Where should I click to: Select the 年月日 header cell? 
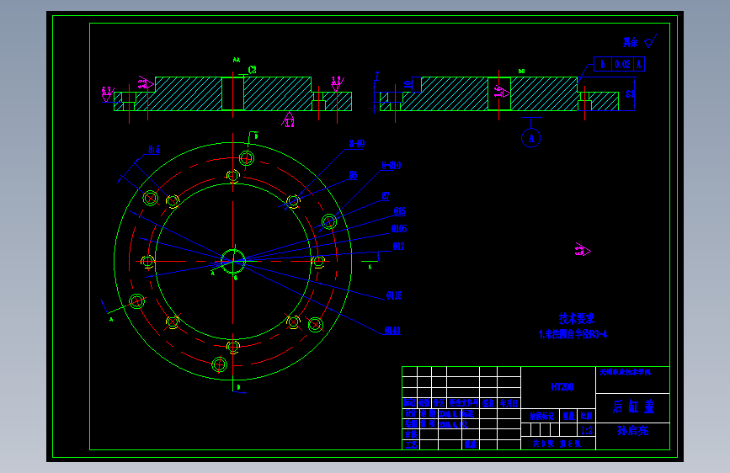pos(509,403)
